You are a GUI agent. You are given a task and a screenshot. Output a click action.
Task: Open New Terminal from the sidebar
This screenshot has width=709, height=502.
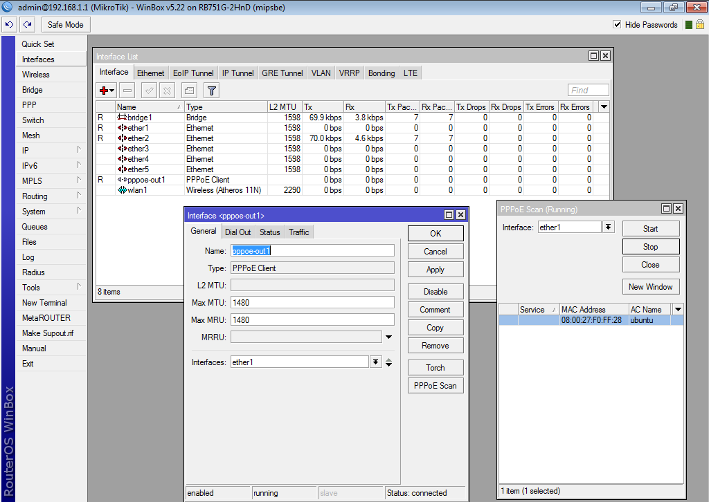51,302
